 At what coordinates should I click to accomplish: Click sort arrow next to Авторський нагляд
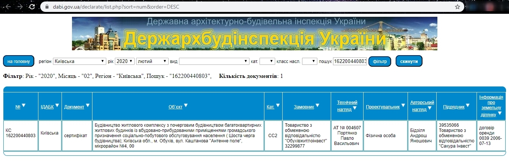point(430,108)
